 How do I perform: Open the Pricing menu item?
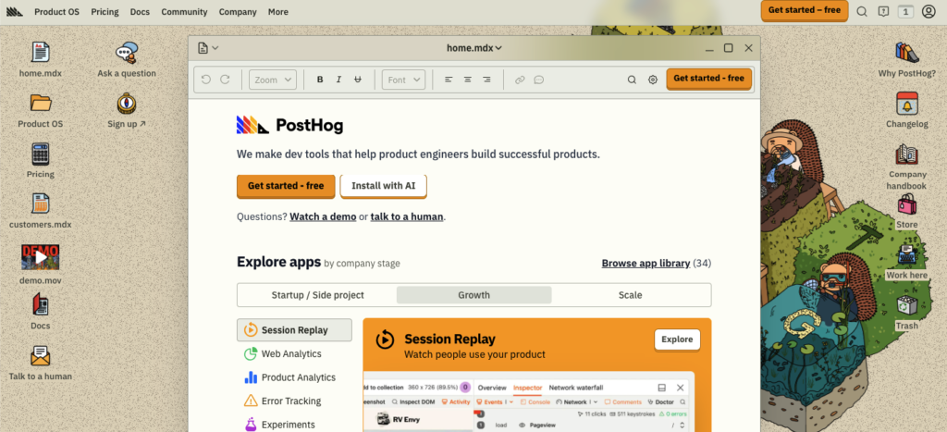click(x=105, y=11)
